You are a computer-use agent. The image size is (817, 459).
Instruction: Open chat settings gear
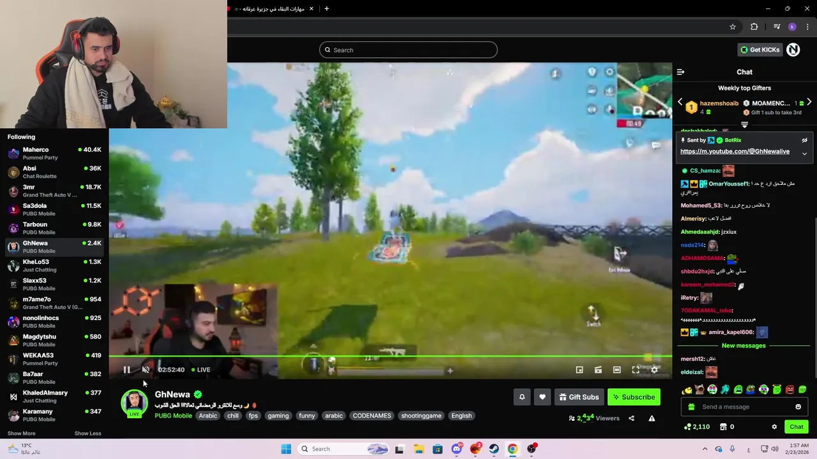tap(774, 426)
